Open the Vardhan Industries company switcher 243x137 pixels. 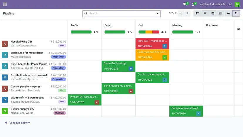pos(216,4)
